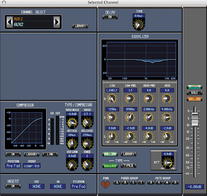Click the ATT attenuator knob
Screen dimensions: 207x196
[x=168, y=163]
